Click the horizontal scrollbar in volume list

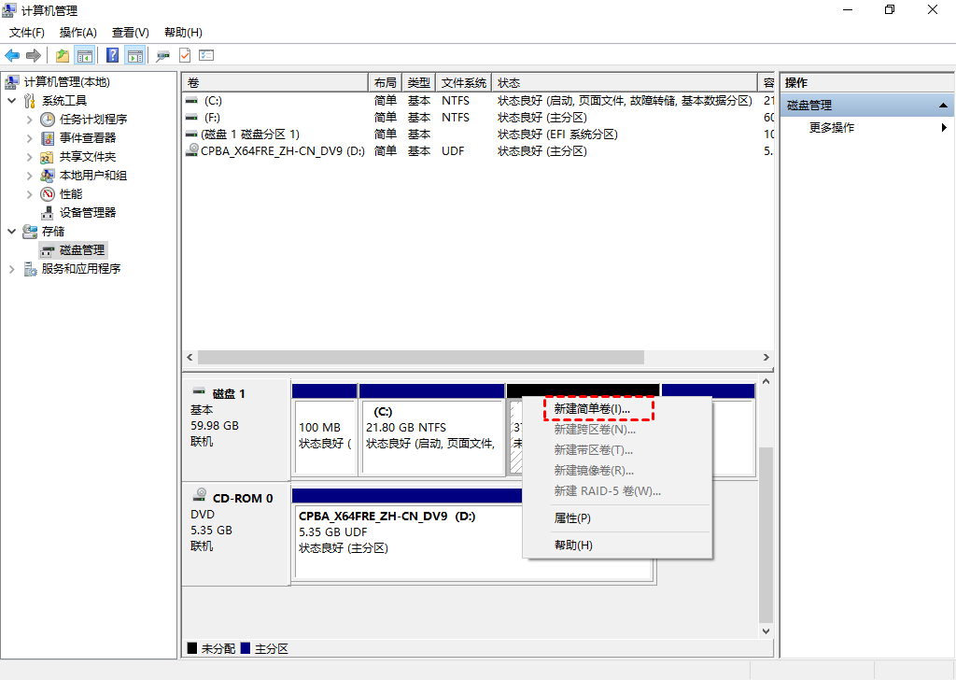(x=420, y=358)
